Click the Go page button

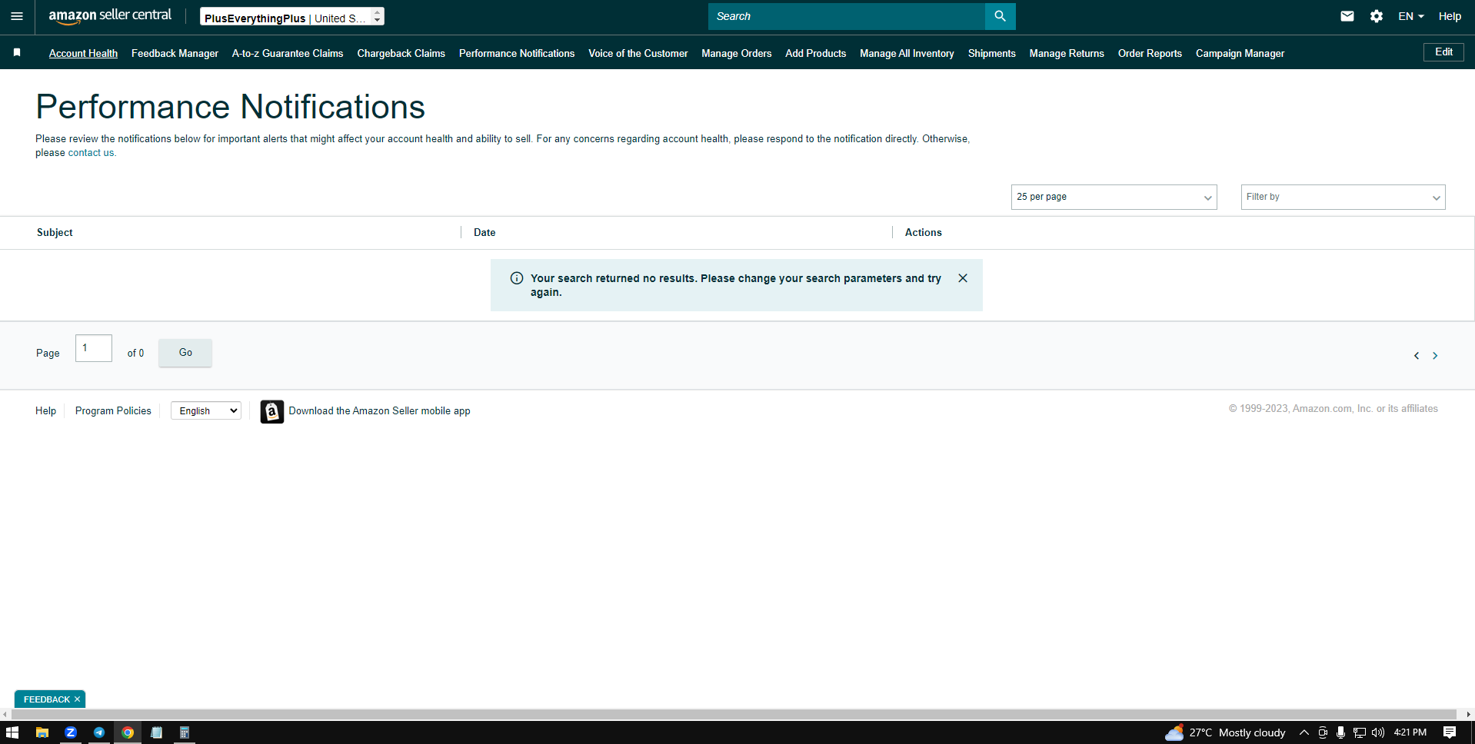(185, 352)
